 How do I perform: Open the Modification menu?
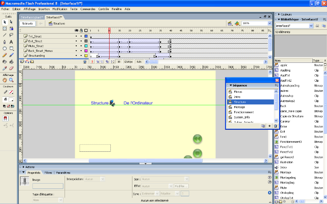tap(60, 9)
